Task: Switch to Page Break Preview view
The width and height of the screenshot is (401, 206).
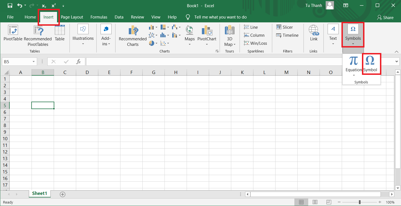Action: (x=328, y=202)
